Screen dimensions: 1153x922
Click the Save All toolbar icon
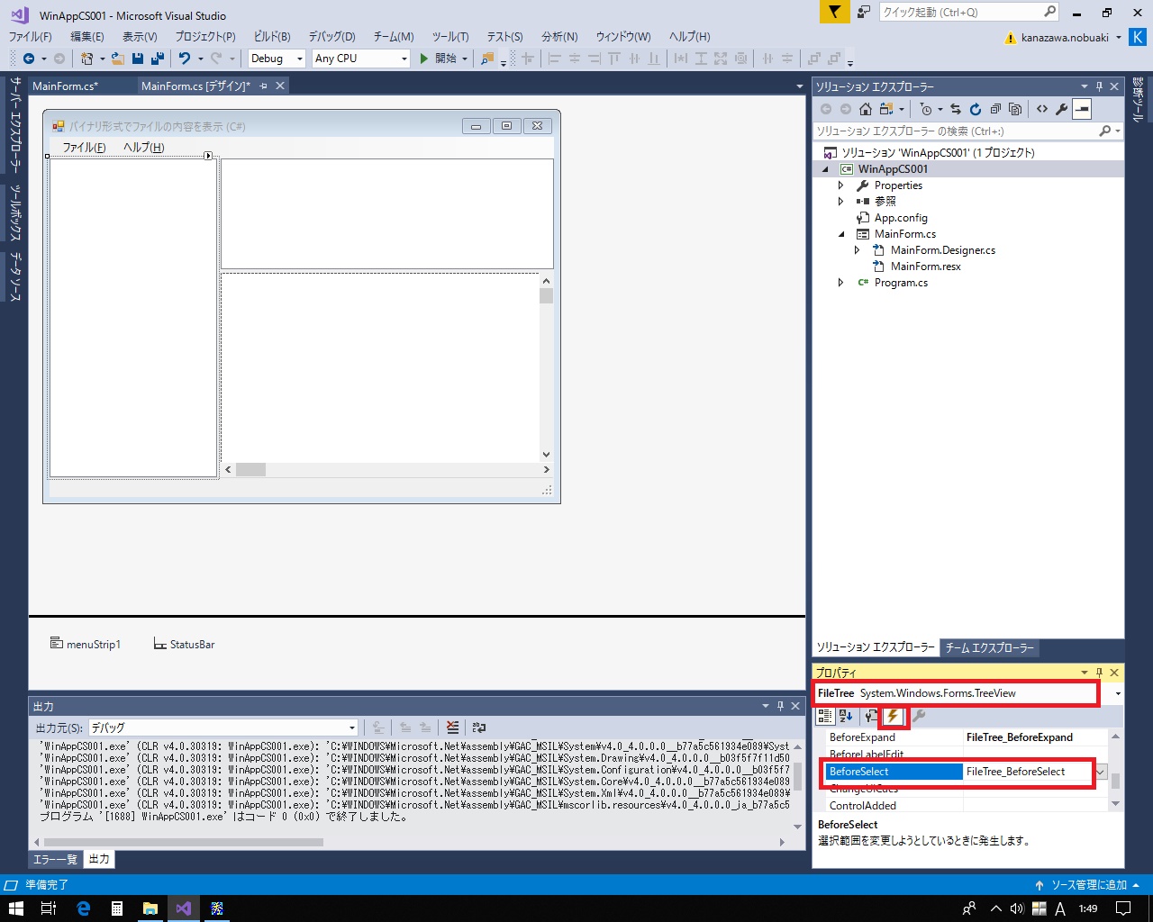click(157, 59)
